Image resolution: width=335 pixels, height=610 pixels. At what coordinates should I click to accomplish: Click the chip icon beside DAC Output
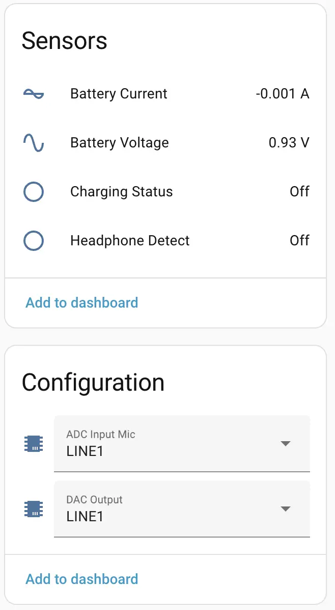pos(34,509)
